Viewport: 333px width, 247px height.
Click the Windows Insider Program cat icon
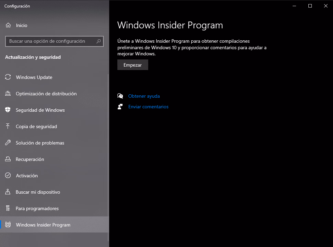(8, 224)
